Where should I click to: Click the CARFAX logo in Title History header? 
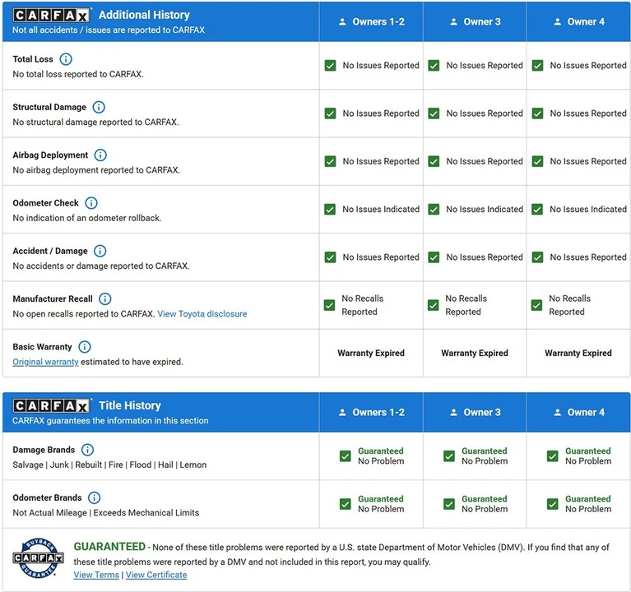(x=51, y=405)
